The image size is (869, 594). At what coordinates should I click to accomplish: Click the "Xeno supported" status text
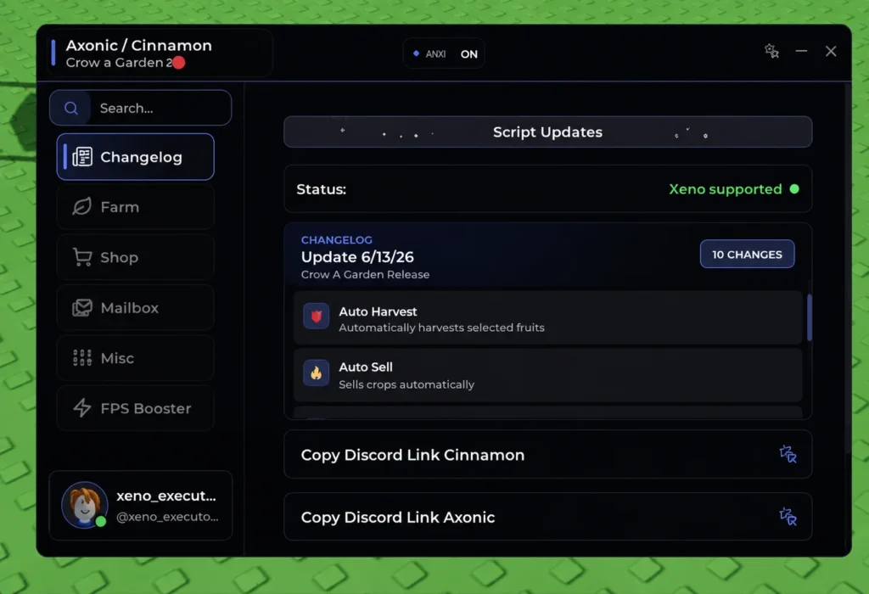[x=725, y=189]
